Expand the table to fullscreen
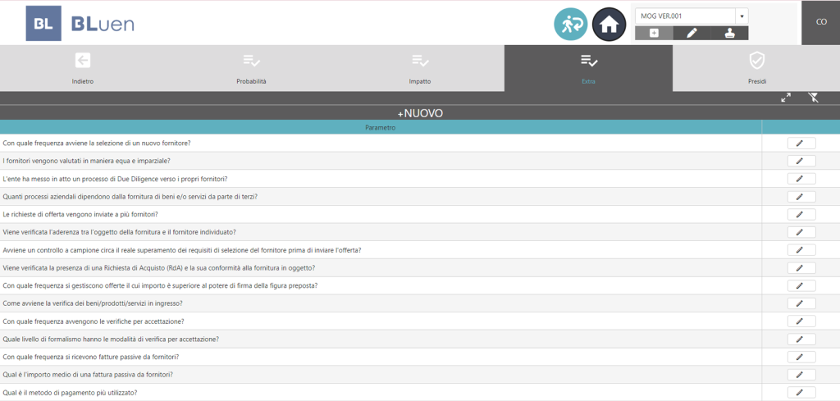Screen dimensions: 840x401 click(x=786, y=98)
